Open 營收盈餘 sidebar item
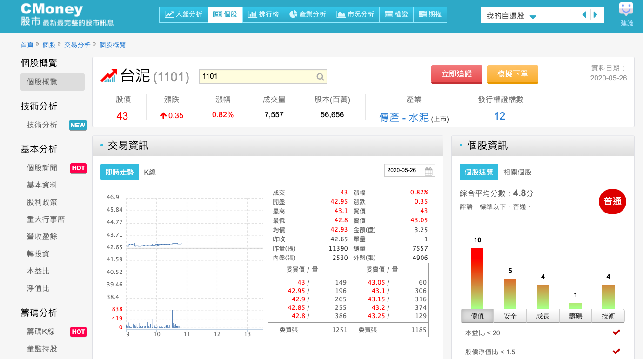The width and height of the screenshot is (643, 359). tap(42, 237)
